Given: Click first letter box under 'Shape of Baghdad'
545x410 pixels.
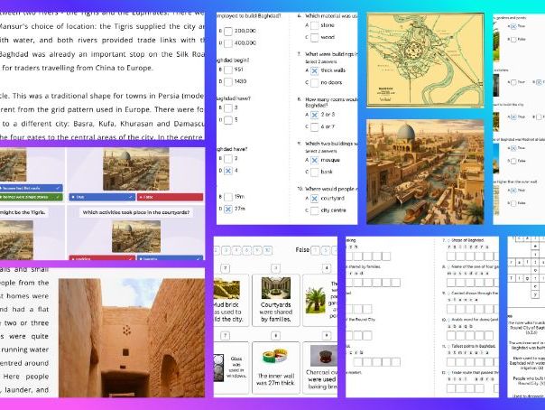Looking at the screenshot, I should click(x=451, y=256).
